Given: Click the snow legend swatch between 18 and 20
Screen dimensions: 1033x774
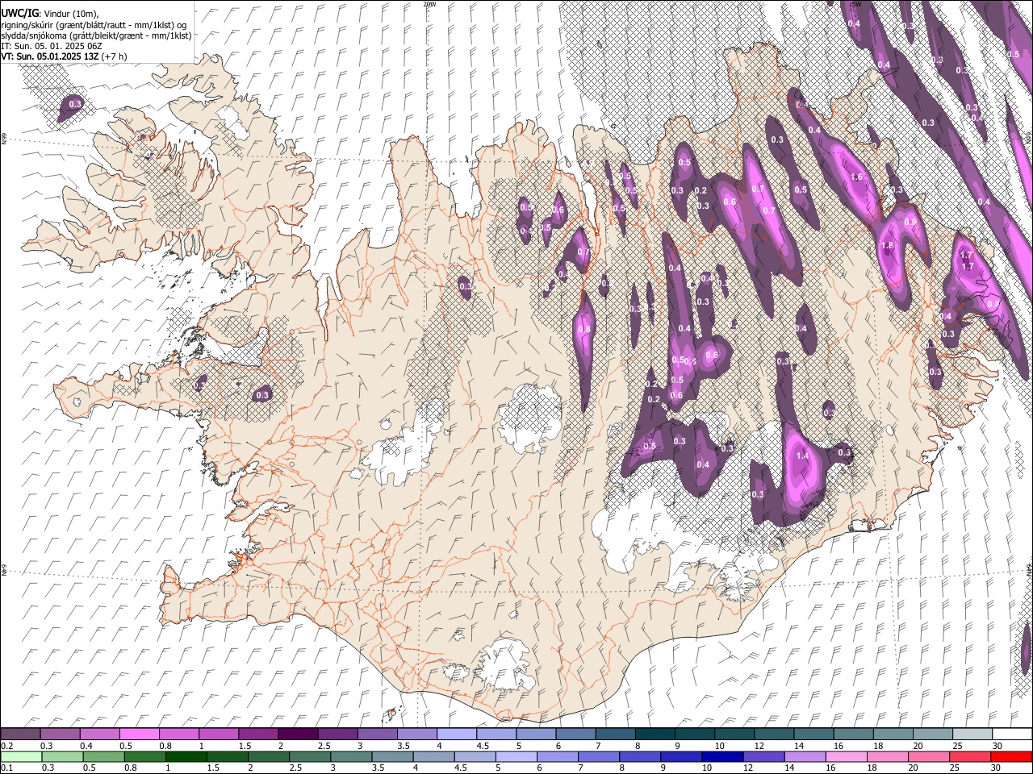Looking at the screenshot, I should point(893,734).
